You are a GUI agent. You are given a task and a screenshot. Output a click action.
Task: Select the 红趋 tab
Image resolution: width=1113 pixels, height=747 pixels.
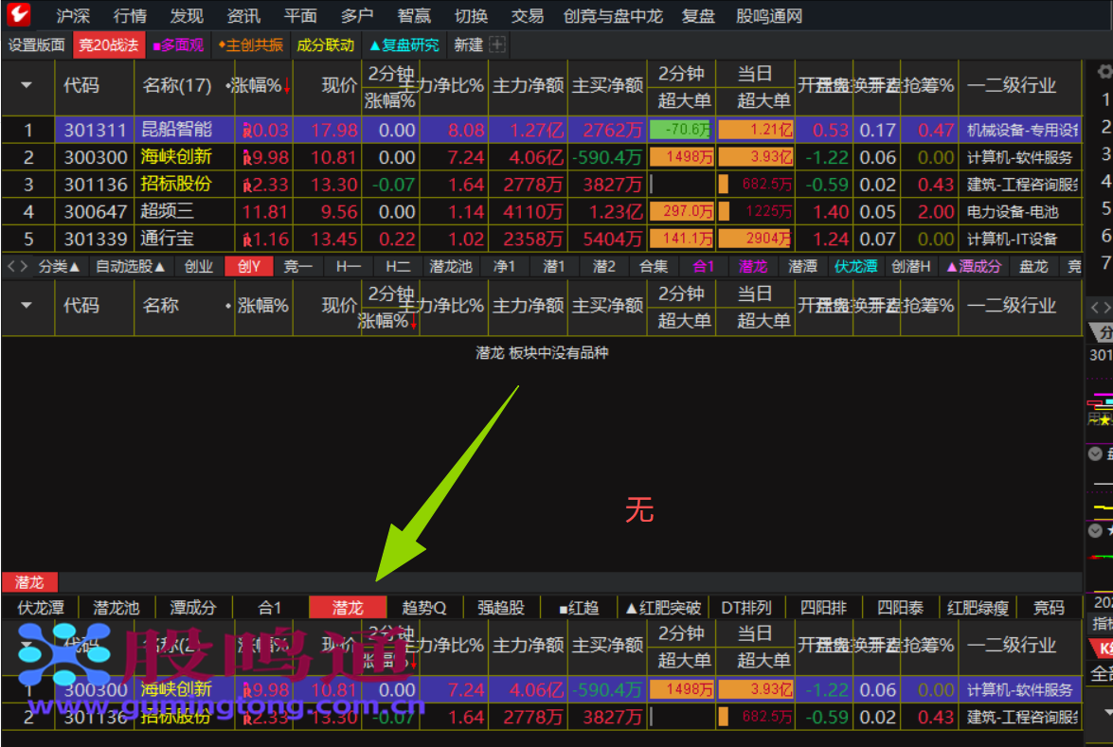click(x=579, y=607)
